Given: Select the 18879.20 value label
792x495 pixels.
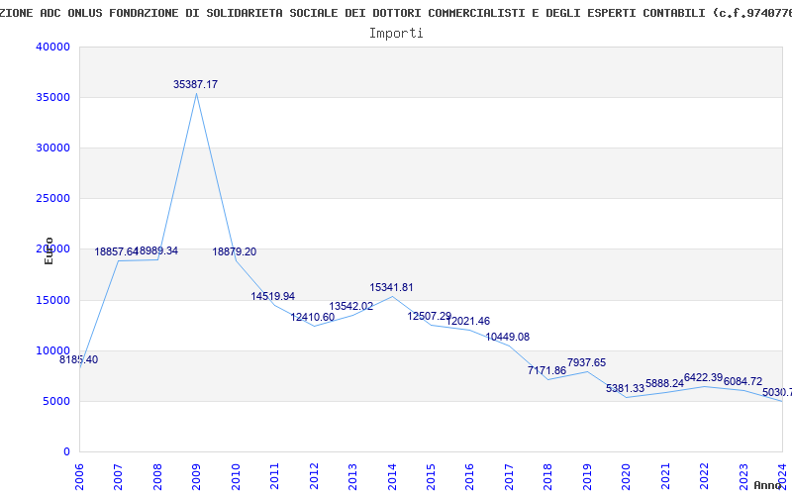Looking at the screenshot, I should [234, 251].
